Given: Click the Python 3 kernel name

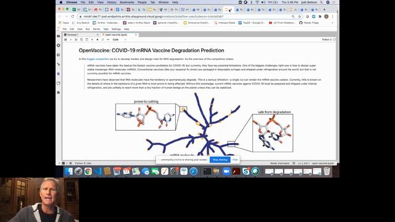Looking at the screenshot, I should 326,39.
